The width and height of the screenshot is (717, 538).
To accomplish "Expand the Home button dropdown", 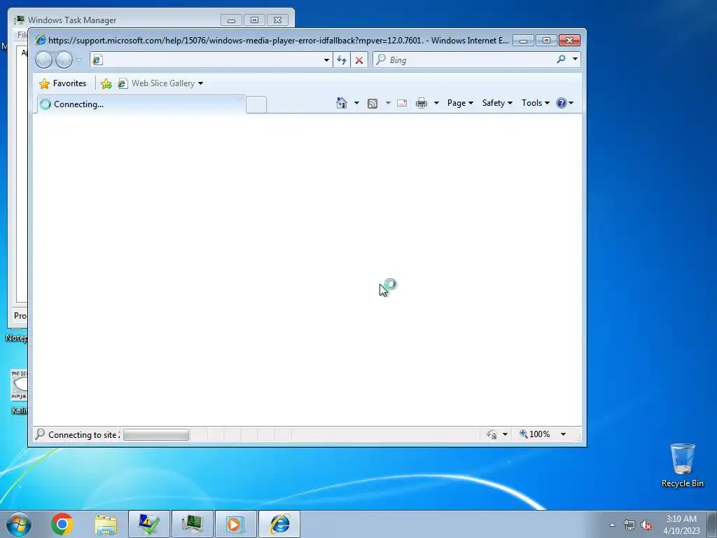I will [356, 103].
